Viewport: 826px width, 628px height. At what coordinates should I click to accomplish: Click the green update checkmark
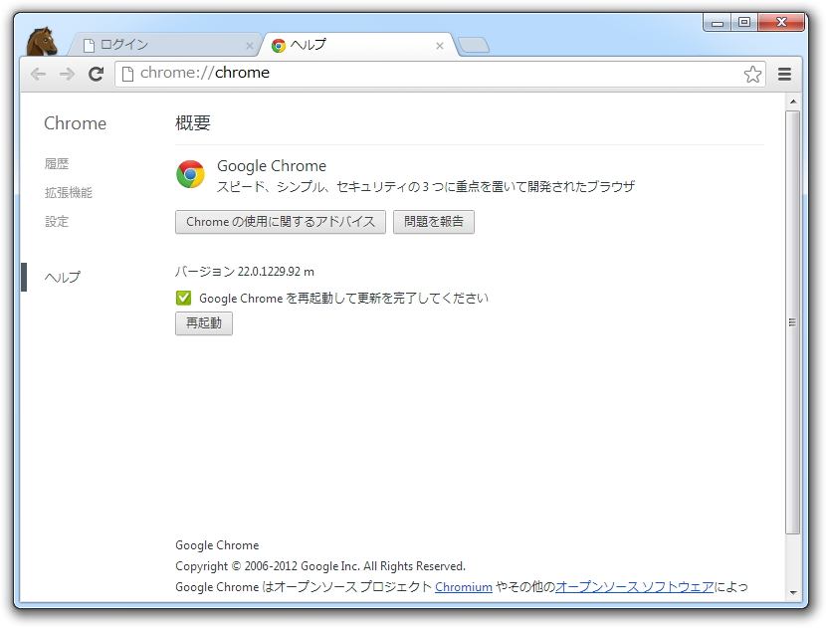[182, 297]
